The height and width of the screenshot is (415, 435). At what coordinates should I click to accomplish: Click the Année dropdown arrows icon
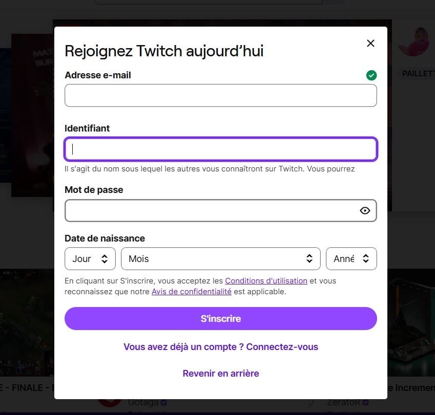[x=366, y=259]
